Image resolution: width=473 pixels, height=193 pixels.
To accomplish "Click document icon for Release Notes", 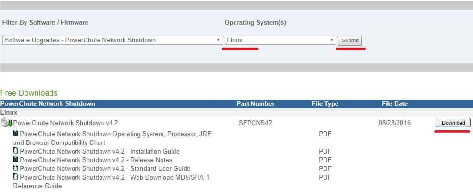I will pos(16,159).
